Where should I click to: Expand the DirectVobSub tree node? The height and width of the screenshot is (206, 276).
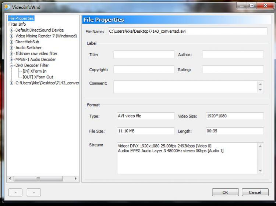coord(12,42)
